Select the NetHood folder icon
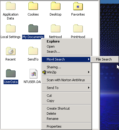 [56, 28]
